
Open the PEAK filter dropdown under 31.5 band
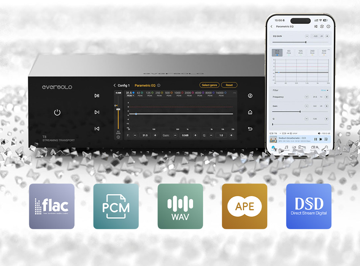130,96
